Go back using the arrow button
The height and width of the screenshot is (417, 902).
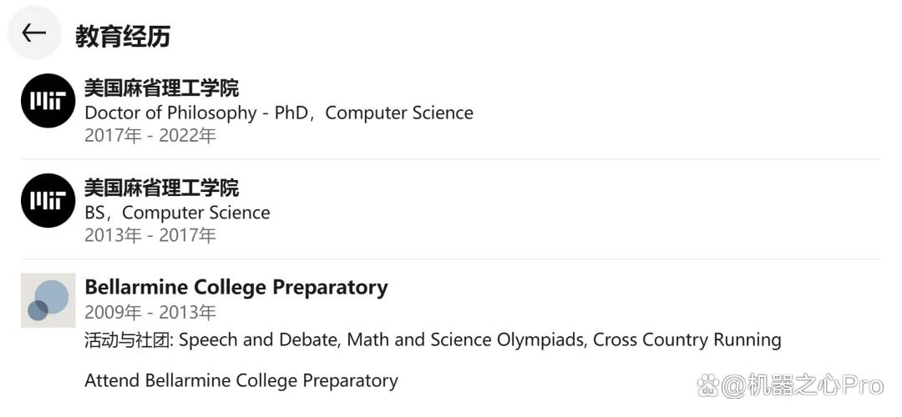34,33
